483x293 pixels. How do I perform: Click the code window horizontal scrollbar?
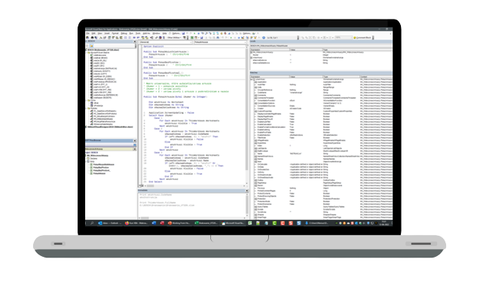click(195, 186)
